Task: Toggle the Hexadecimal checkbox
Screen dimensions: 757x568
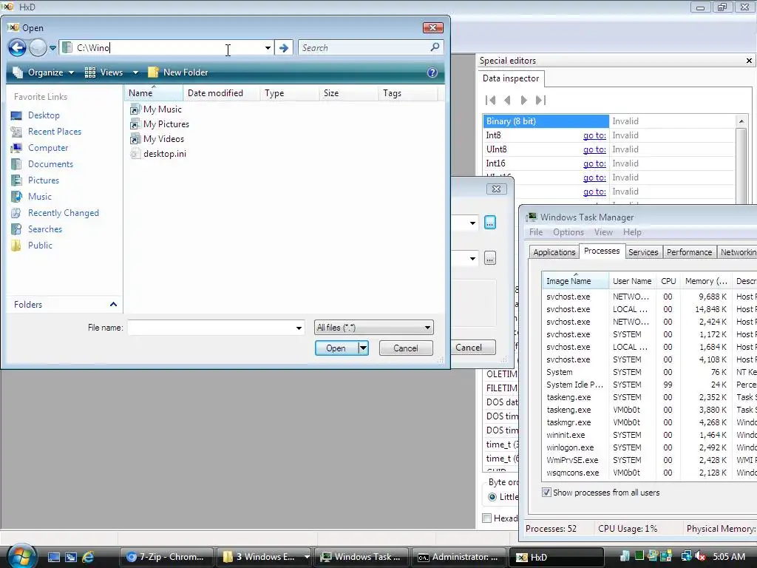Action: point(487,518)
